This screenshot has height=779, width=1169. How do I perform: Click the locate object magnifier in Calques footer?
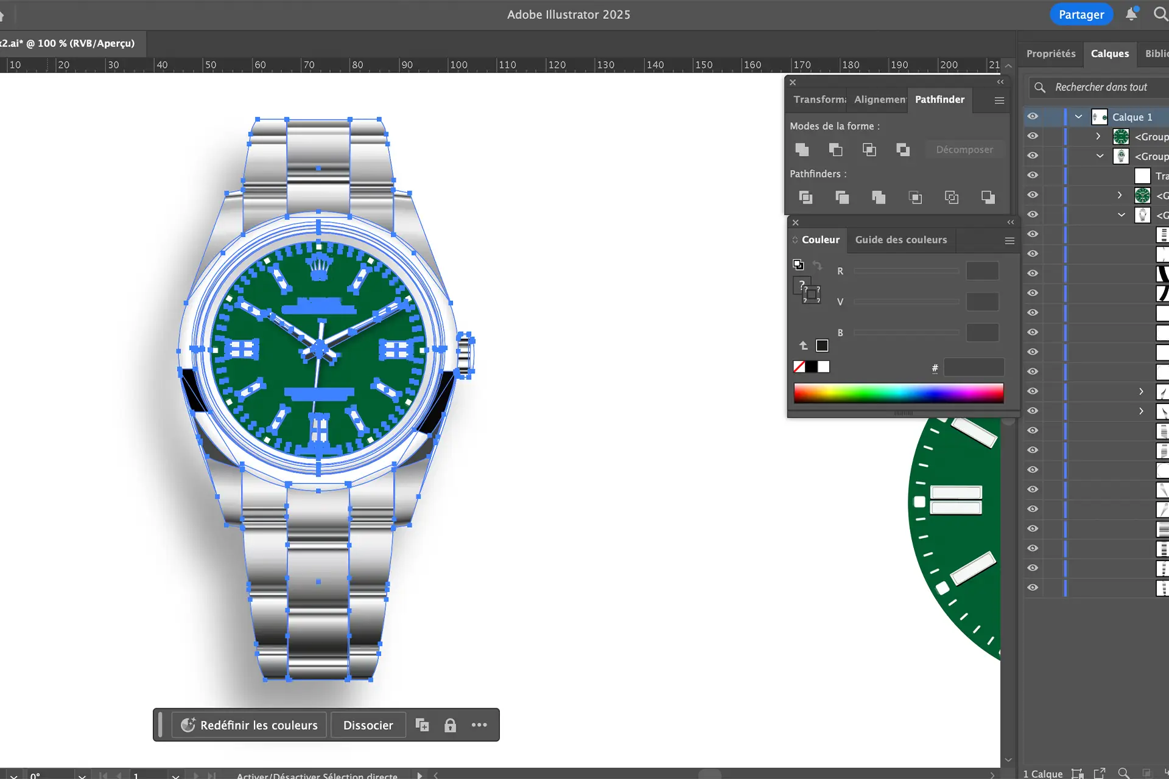(1123, 774)
